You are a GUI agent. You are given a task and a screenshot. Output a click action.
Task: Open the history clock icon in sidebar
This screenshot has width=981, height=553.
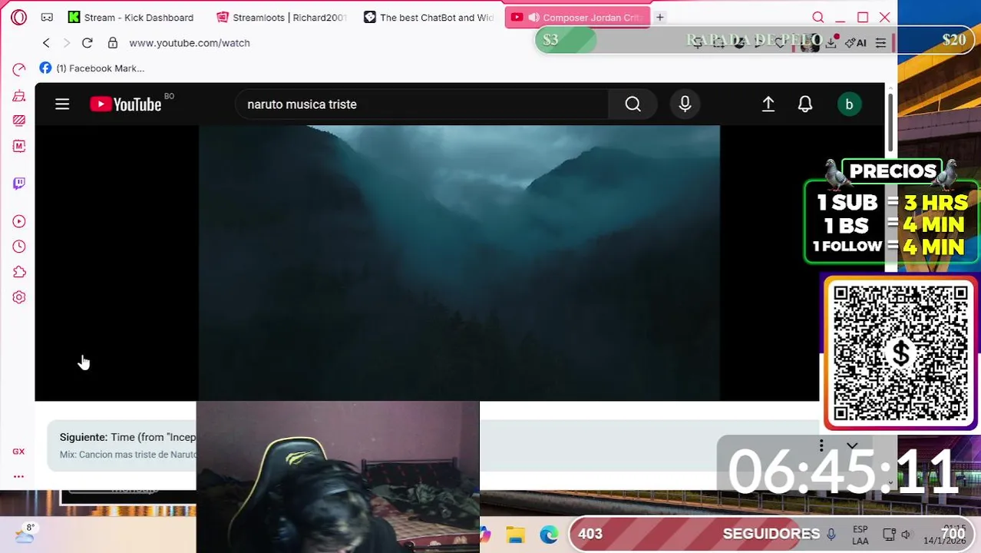[x=19, y=247]
